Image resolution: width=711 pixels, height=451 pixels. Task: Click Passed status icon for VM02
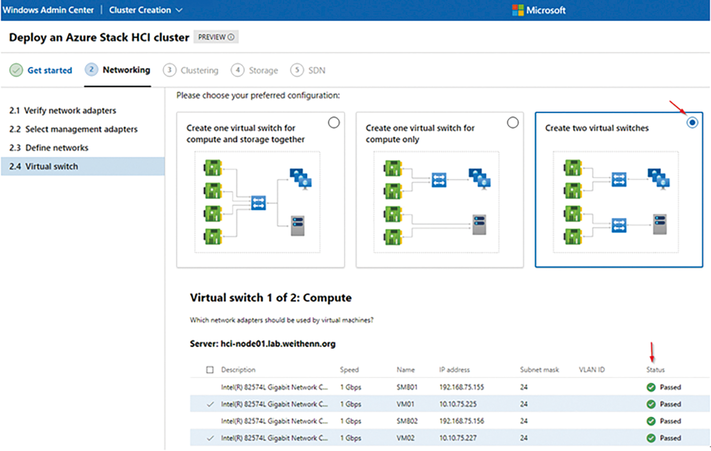pos(651,438)
